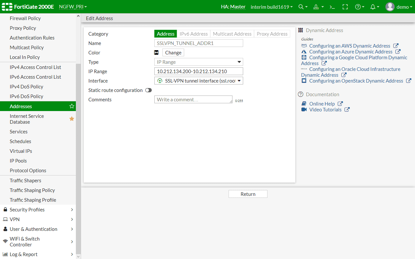Select the Proxy Address category tab
The image size is (415, 259).
(x=272, y=34)
